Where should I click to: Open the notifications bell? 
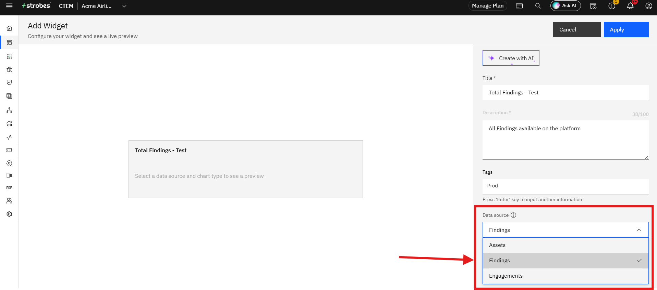point(630,6)
